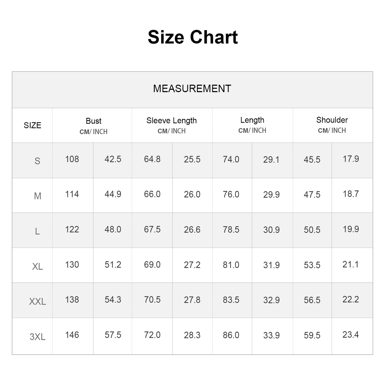Select the 19.9 inch shoulder cell
386x385 pixels.
click(351, 229)
